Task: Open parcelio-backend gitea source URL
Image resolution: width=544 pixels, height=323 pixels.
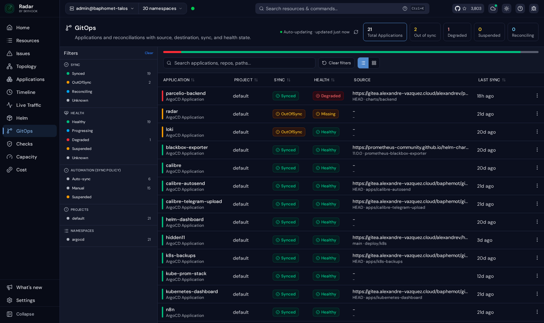Action: tap(410, 93)
